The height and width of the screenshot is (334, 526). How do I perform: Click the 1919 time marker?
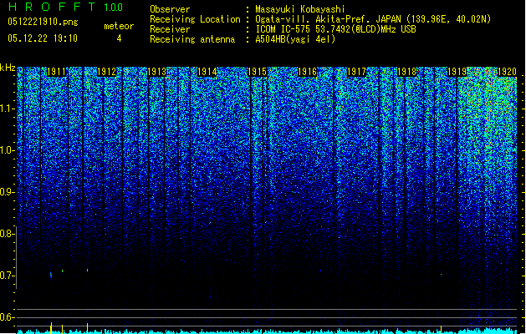(x=457, y=72)
